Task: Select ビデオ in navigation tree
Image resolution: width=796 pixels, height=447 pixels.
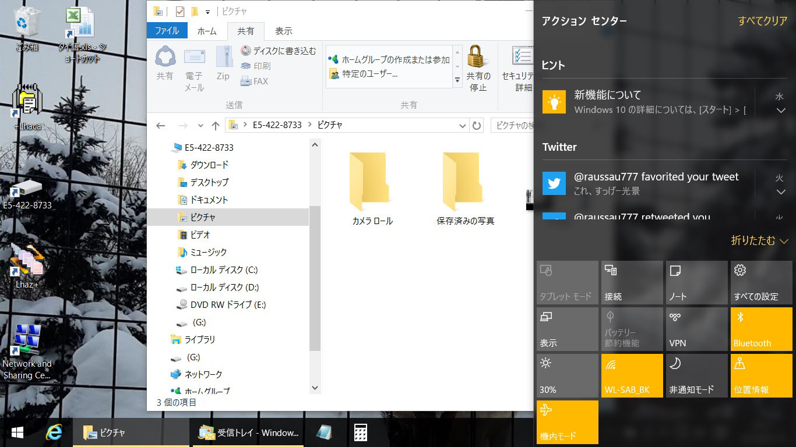Action: 193,235
